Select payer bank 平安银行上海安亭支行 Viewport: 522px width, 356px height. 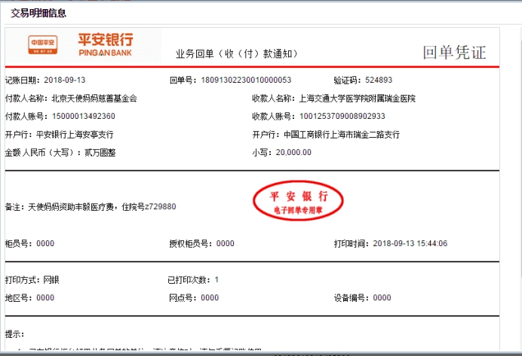75,135
